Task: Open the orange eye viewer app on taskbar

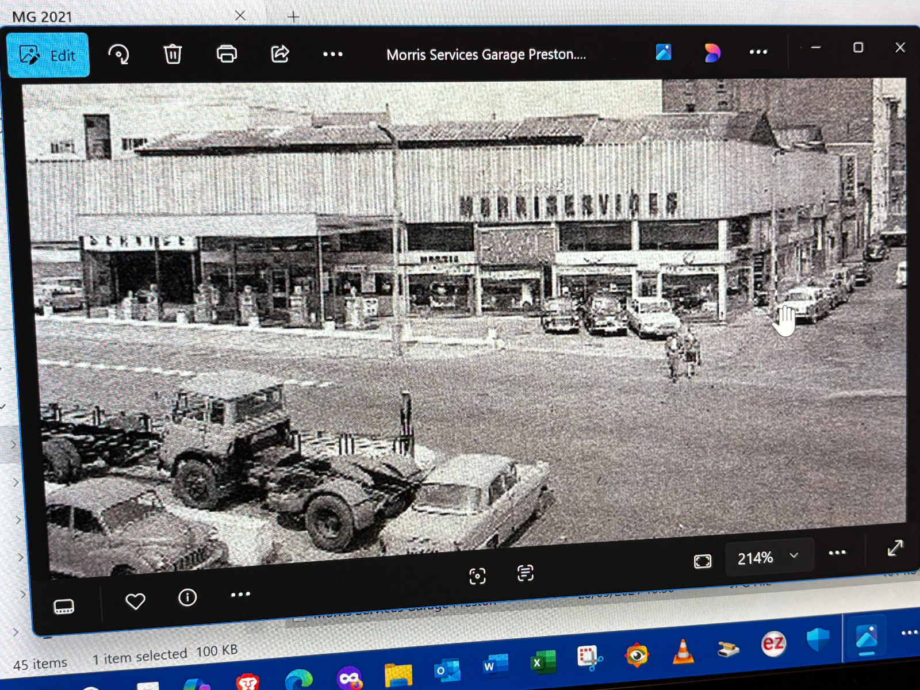Action: click(637, 655)
